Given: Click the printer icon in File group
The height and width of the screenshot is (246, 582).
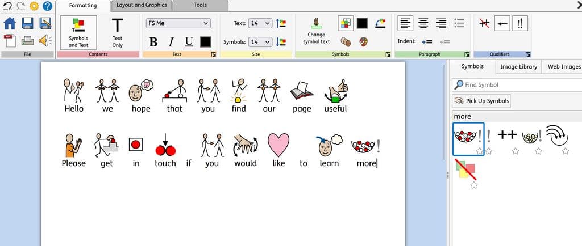Looking at the screenshot, I should pyautogui.click(x=27, y=41).
